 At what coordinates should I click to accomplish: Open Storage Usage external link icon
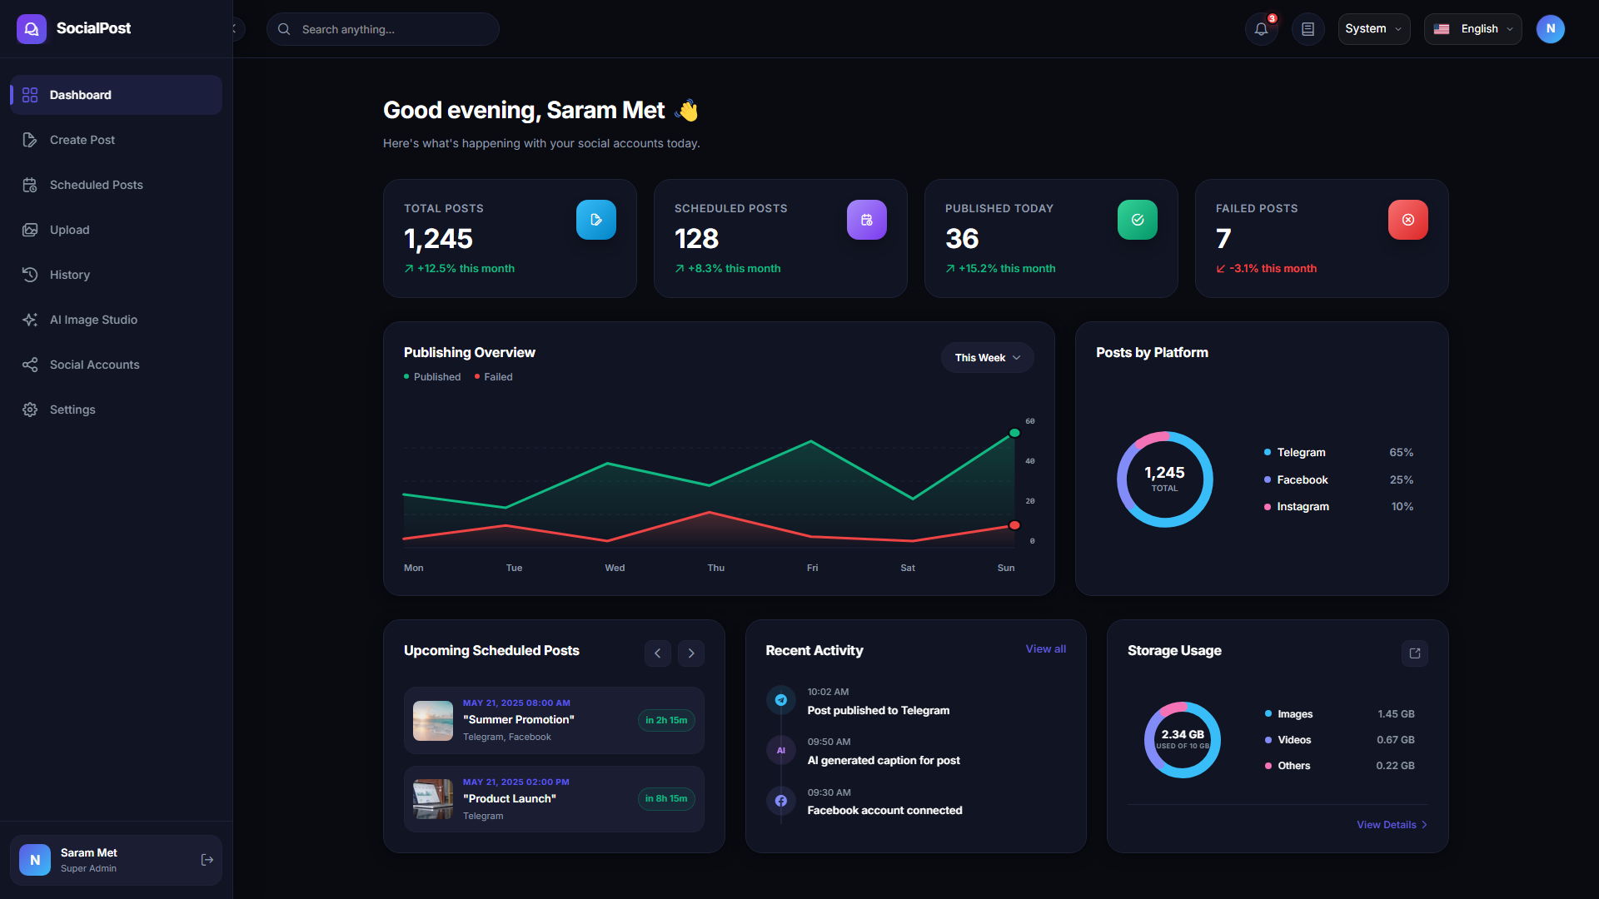coord(1414,653)
